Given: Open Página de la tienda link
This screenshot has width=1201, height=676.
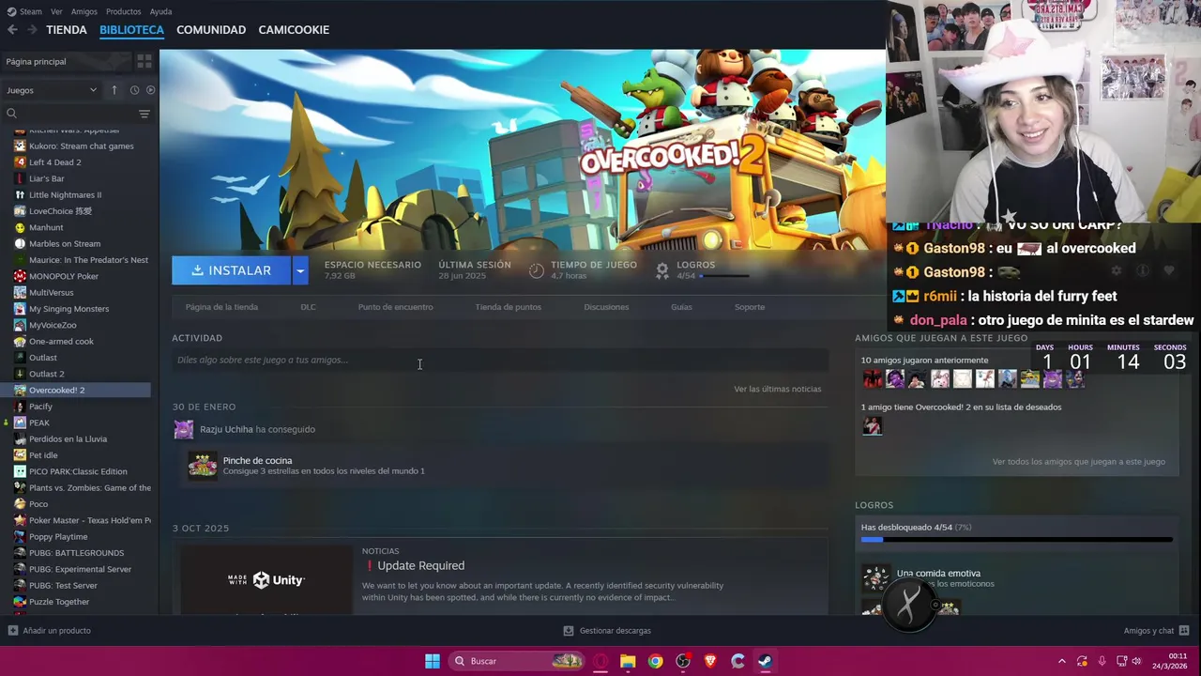Looking at the screenshot, I should pos(221,307).
